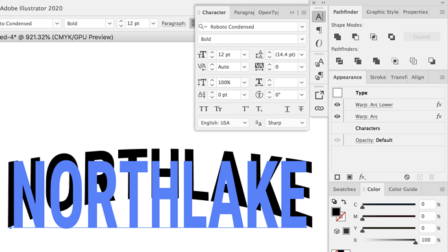
Task: Toggle visibility of Warp: Arc effect
Action: (337, 117)
